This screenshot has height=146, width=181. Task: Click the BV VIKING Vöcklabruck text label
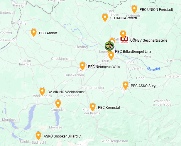66,92
